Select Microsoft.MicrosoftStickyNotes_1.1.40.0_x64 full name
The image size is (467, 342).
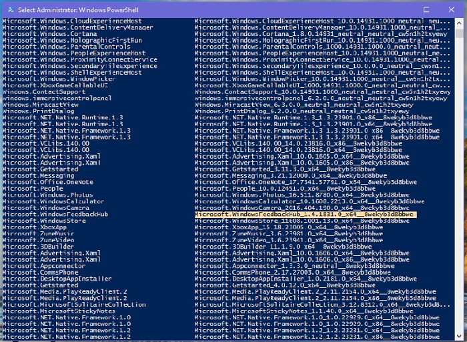point(304,311)
